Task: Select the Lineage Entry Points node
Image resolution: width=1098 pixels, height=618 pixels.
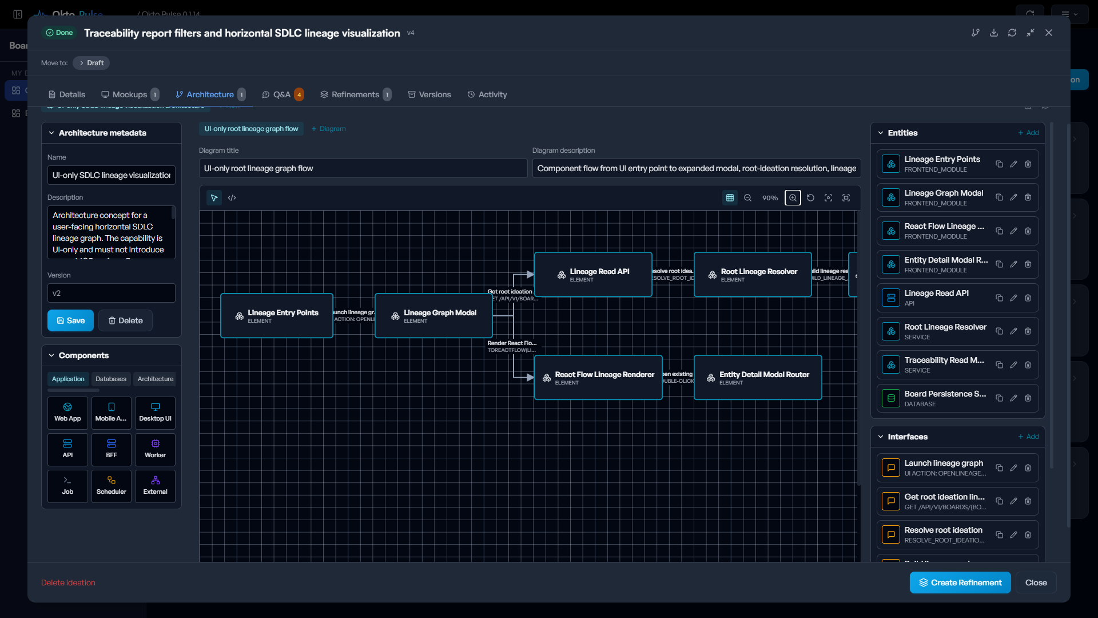Action: tap(277, 316)
